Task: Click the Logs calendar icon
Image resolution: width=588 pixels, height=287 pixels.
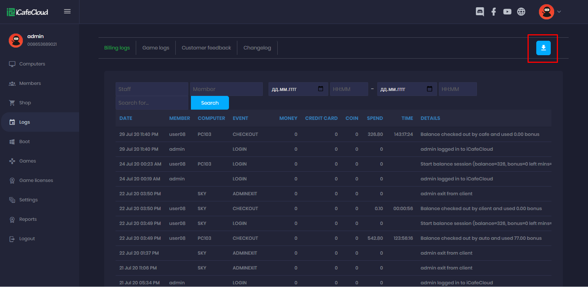Action: click(12, 122)
